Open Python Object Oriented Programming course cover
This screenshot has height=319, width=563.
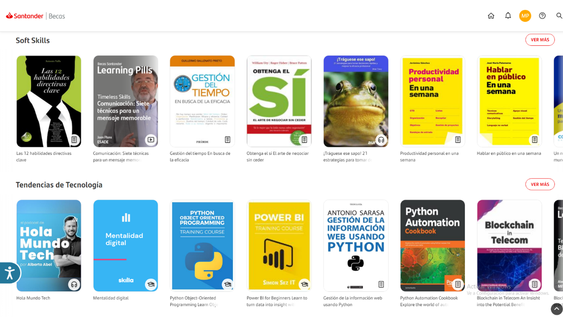(202, 246)
